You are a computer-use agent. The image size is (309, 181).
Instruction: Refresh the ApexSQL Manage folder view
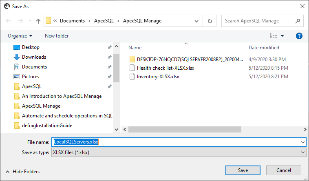(x=210, y=21)
